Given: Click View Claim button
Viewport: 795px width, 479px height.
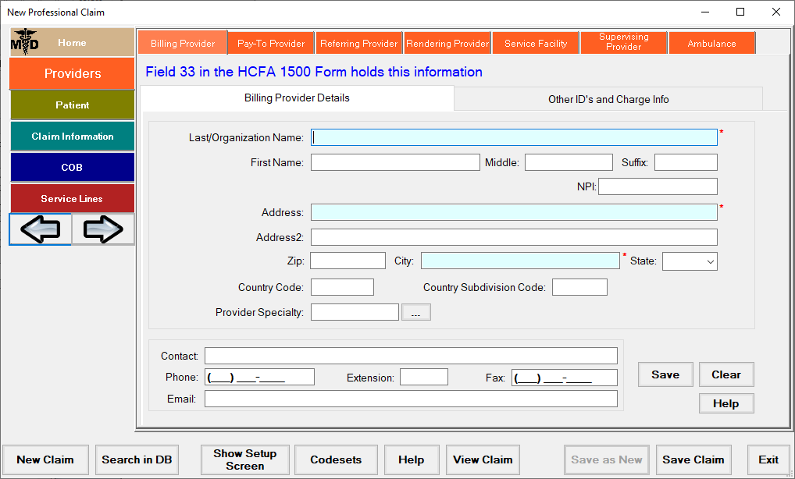Looking at the screenshot, I should tap(483, 459).
